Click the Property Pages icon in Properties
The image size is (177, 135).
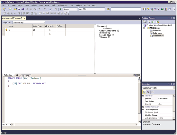point(153,92)
